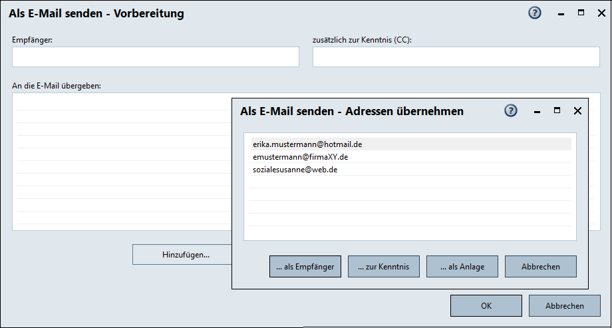The width and height of the screenshot is (612, 328).
Task: Choose sozialesusanne@web.de from the list
Action: point(296,170)
